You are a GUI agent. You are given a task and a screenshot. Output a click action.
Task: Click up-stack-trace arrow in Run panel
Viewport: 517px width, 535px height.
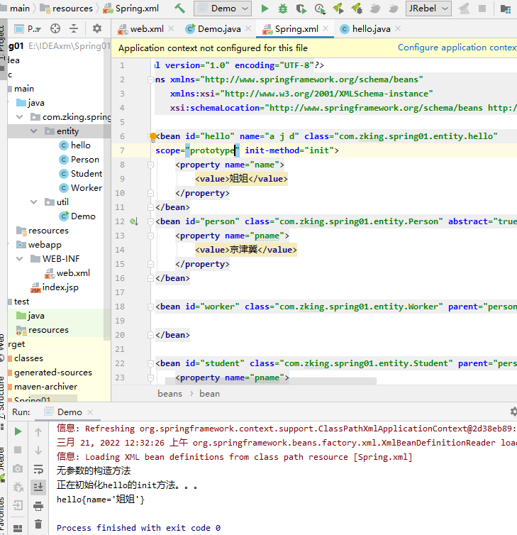tap(38, 432)
